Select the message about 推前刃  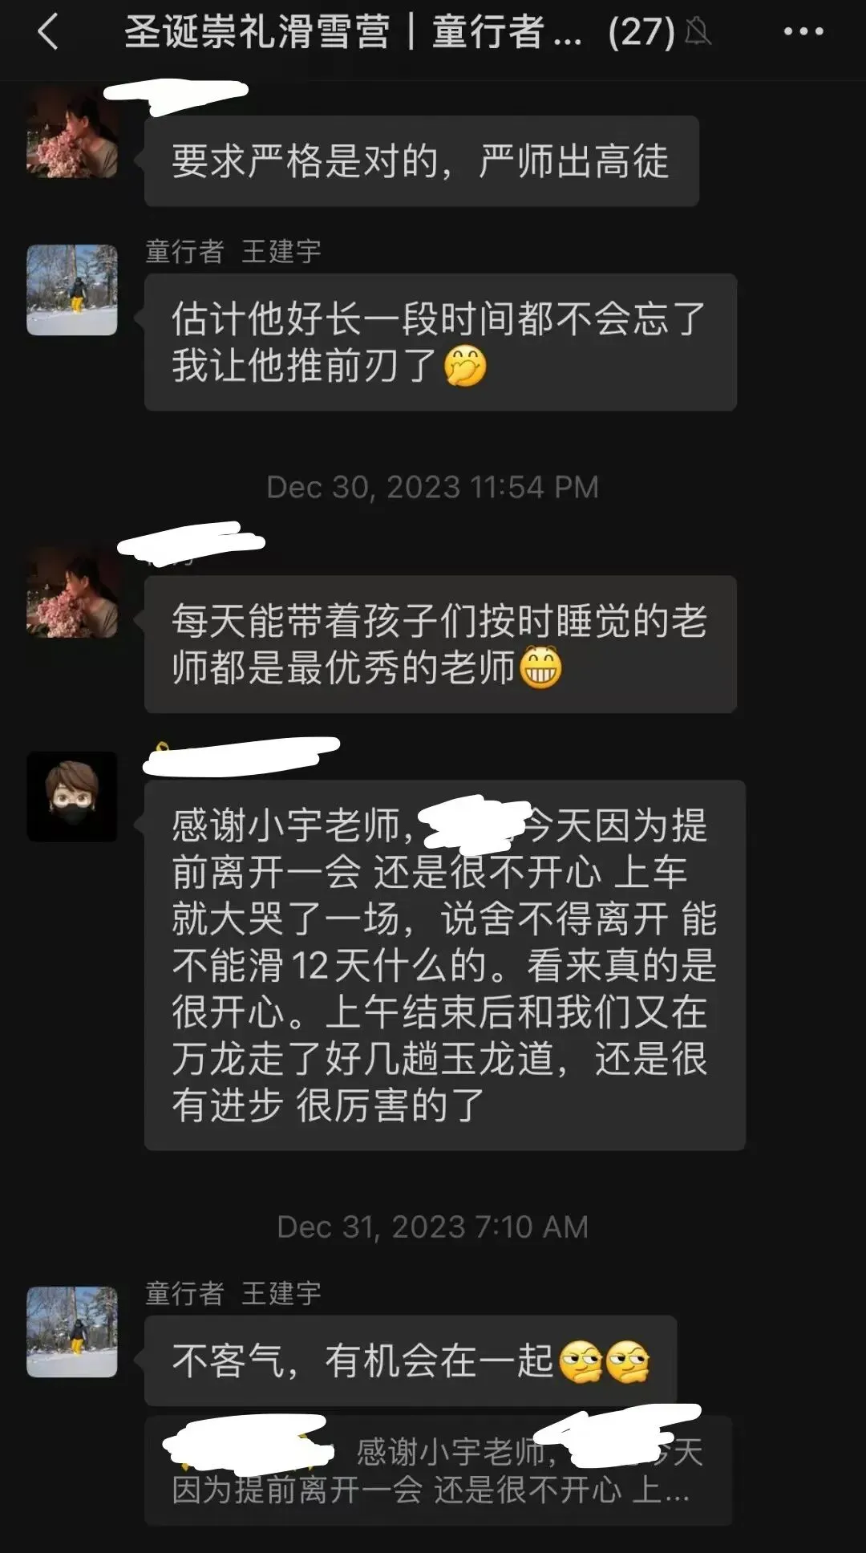point(440,343)
